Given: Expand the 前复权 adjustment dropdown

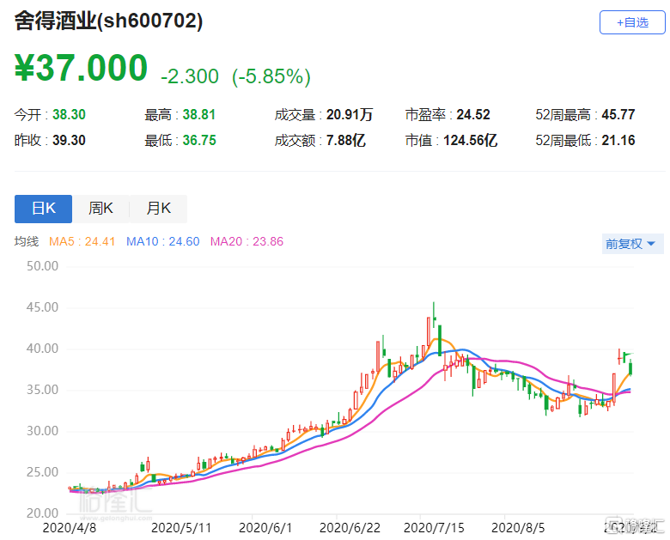Looking at the screenshot, I should [x=632, y=244].
